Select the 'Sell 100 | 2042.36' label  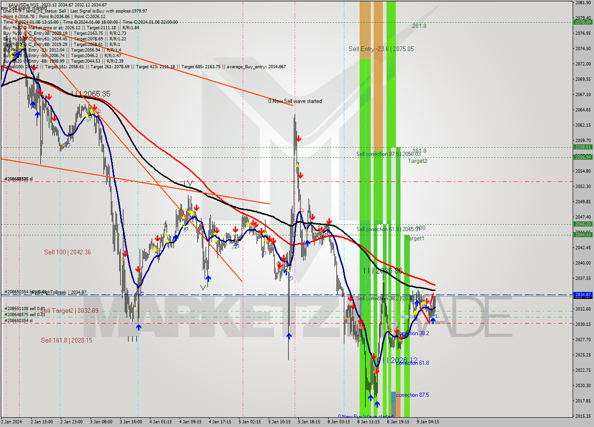click(x=67, y=252)
